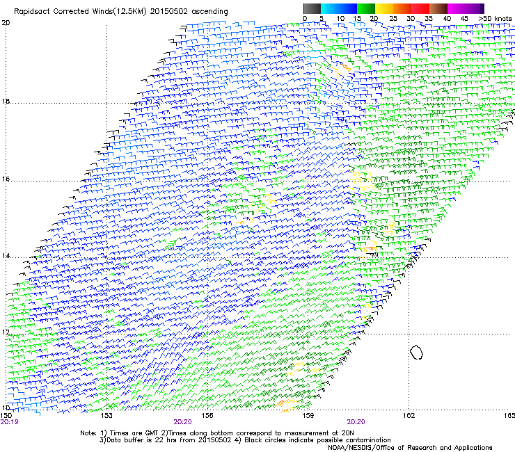Click the latitude '18' axis label
Screen dimensions: 515x452
[x=6, y=101]
